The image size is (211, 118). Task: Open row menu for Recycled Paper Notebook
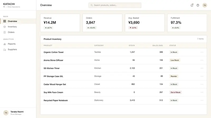click(202, 100)
